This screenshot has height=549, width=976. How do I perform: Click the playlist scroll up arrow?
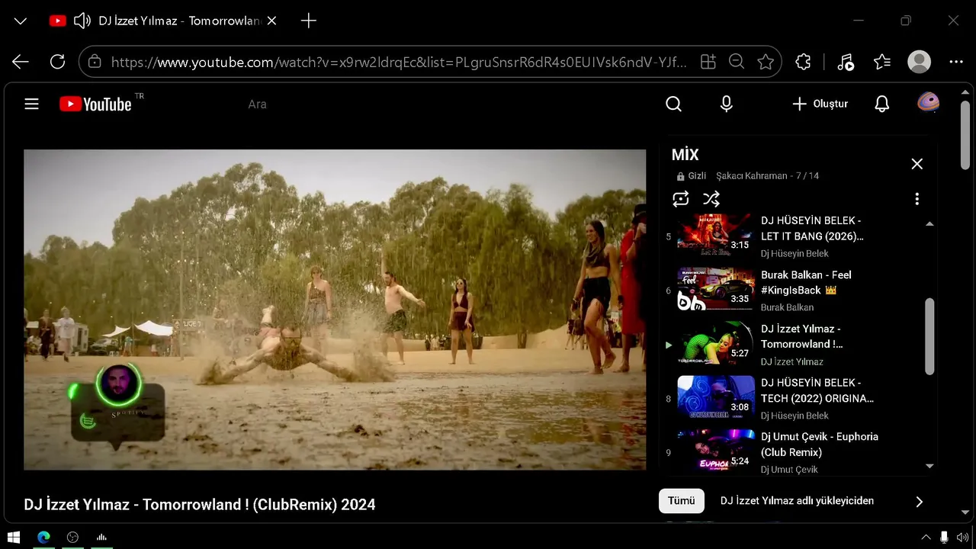pyautogui.click(x=929, y=223)
